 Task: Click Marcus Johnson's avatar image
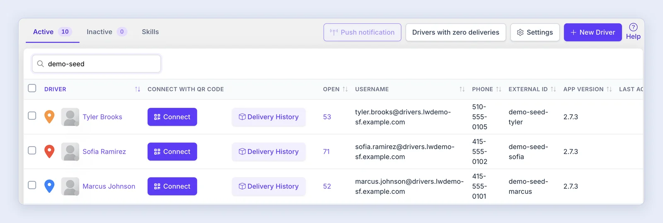tap(70, 186)
